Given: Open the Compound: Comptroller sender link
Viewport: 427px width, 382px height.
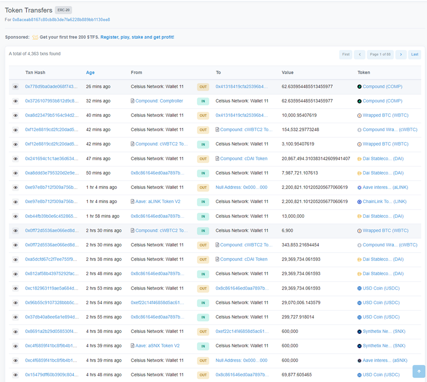Looking at the screenshot, I should pos(159,101).
